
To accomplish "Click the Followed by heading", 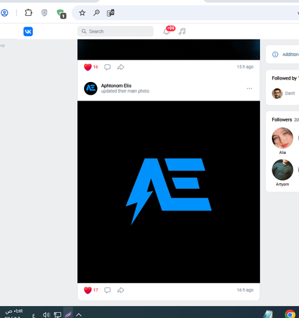I will click(x=284, y=78).
